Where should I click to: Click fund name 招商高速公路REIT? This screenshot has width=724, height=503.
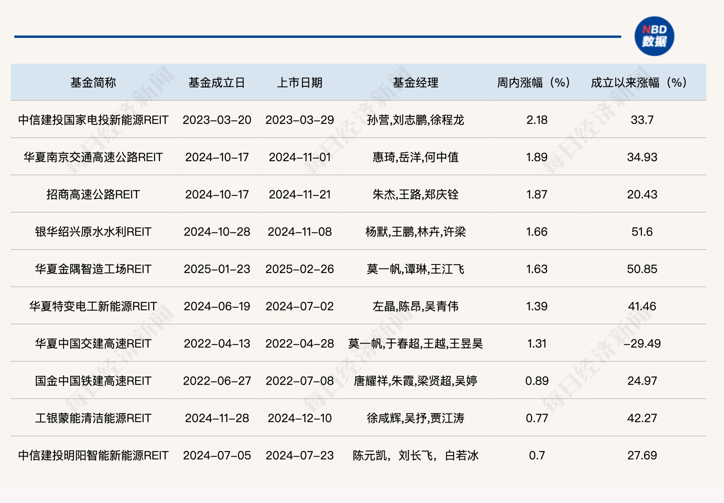coord(93,194)
